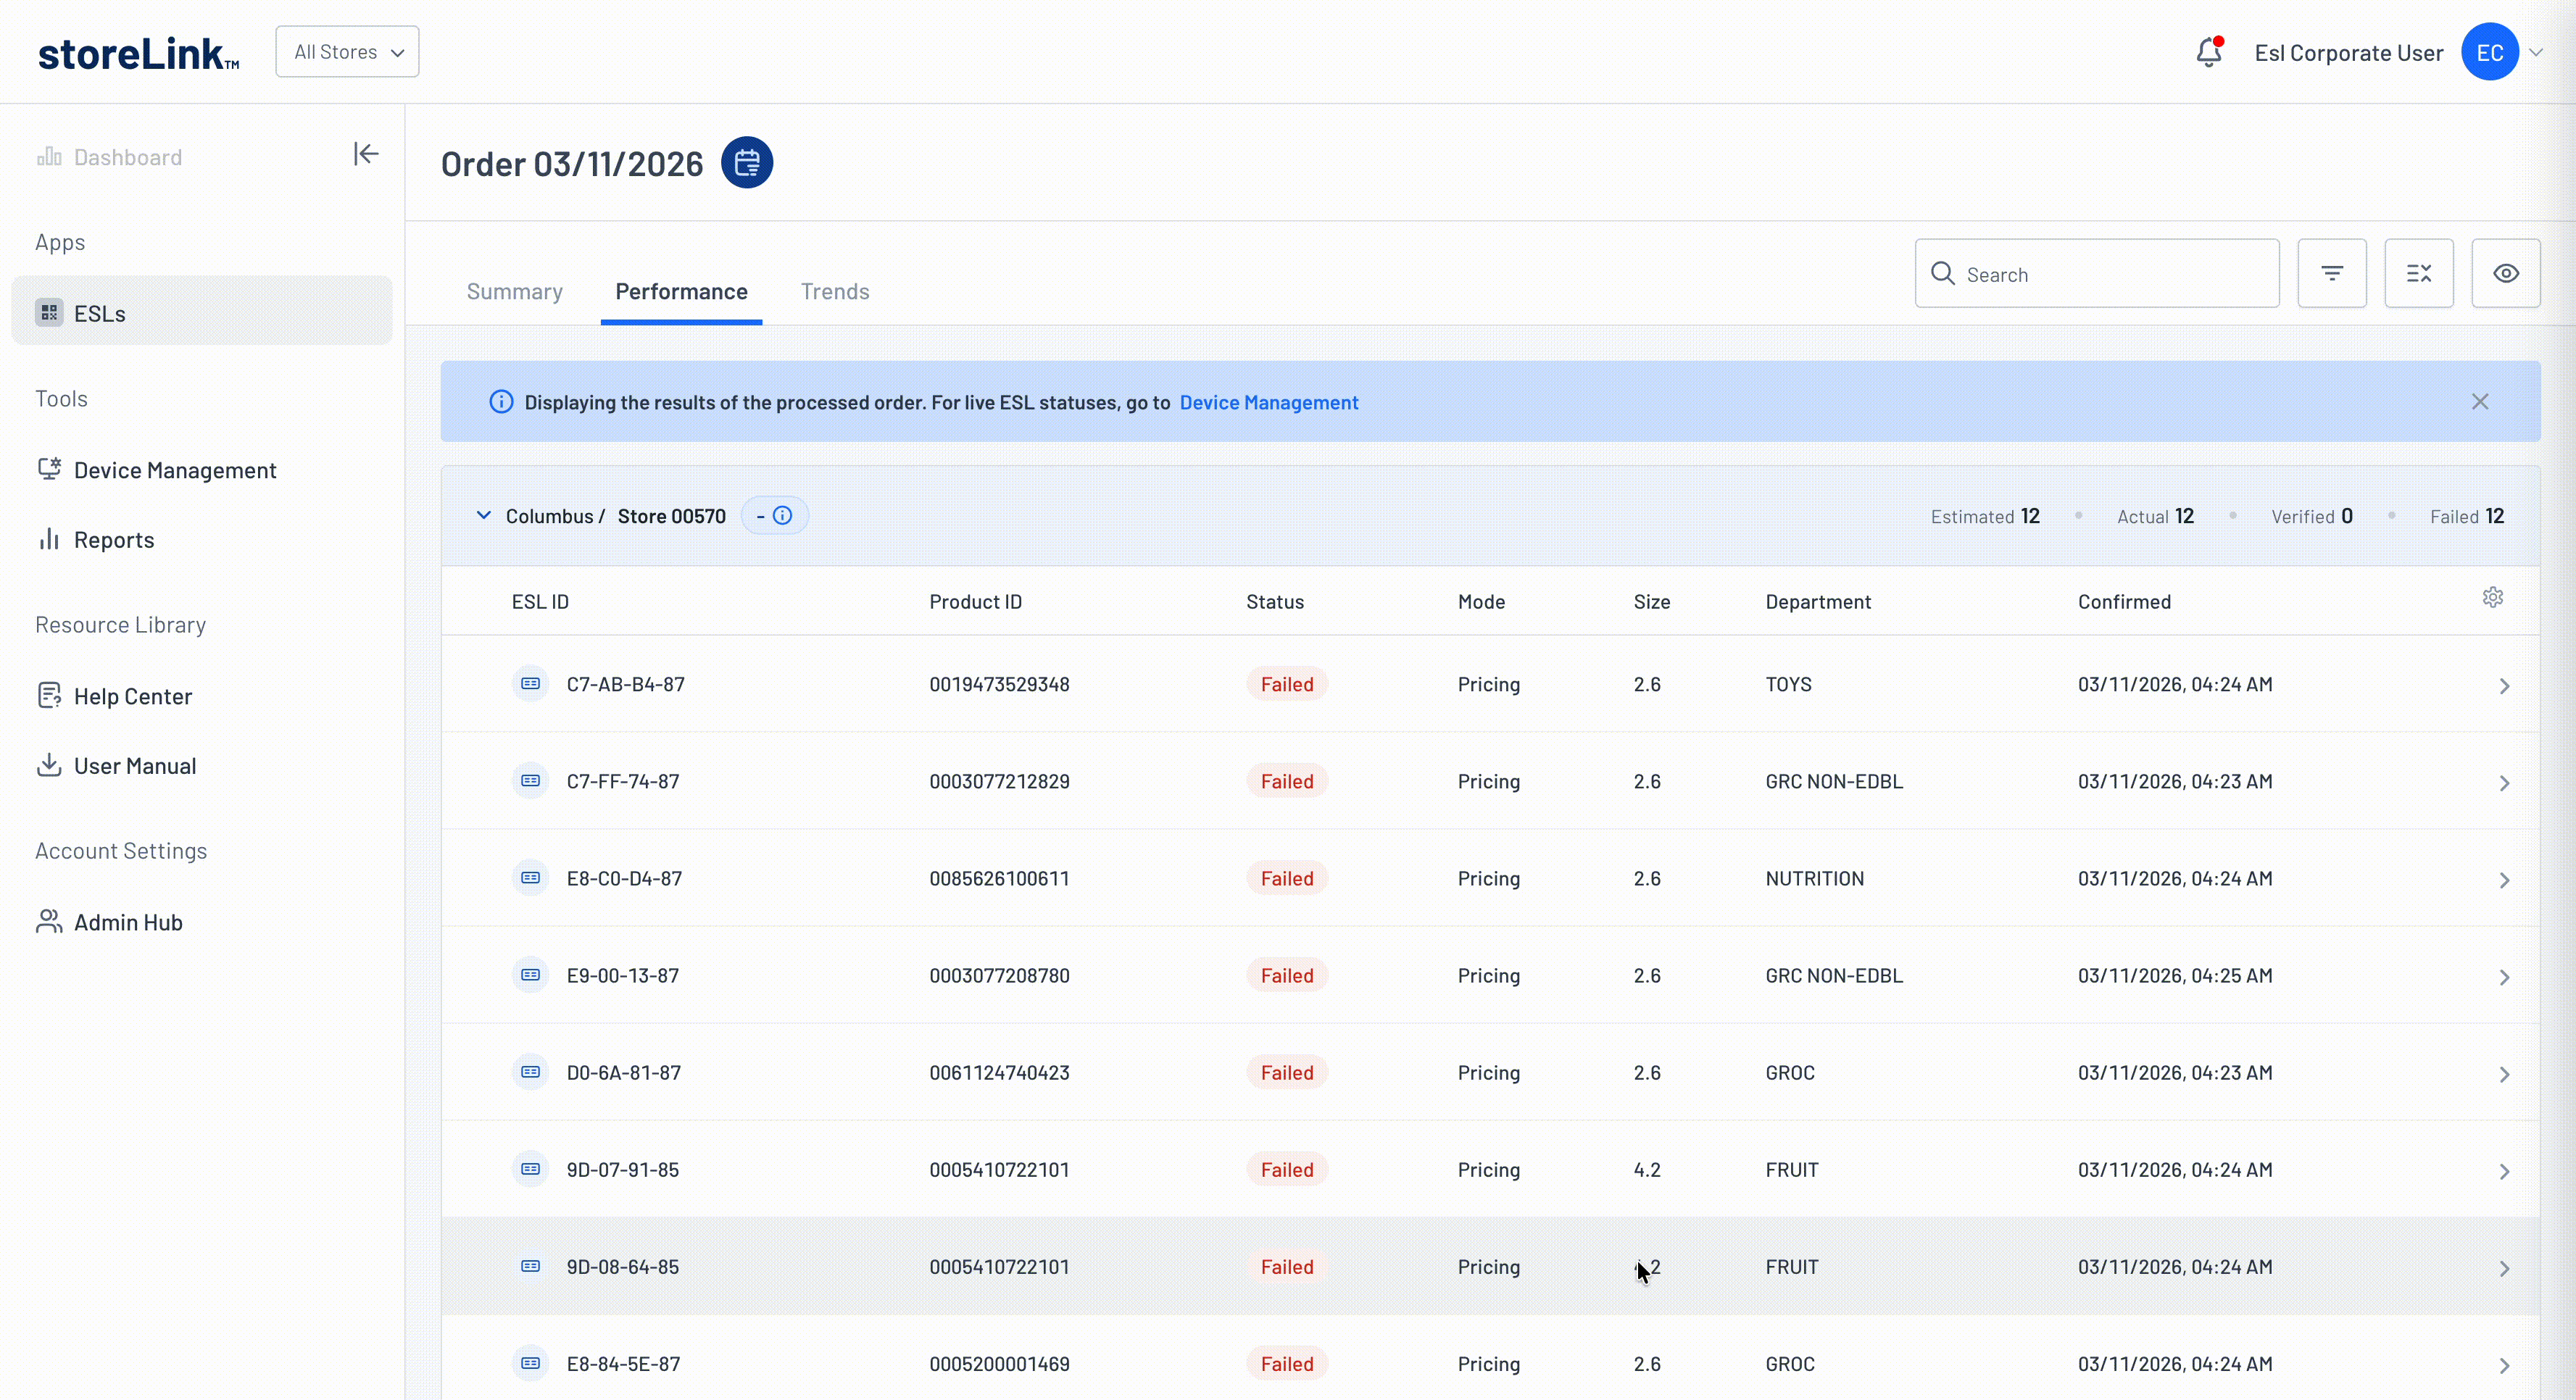Click the Estimated 12 counter

pyautogui.click(x=1985, y=516)
